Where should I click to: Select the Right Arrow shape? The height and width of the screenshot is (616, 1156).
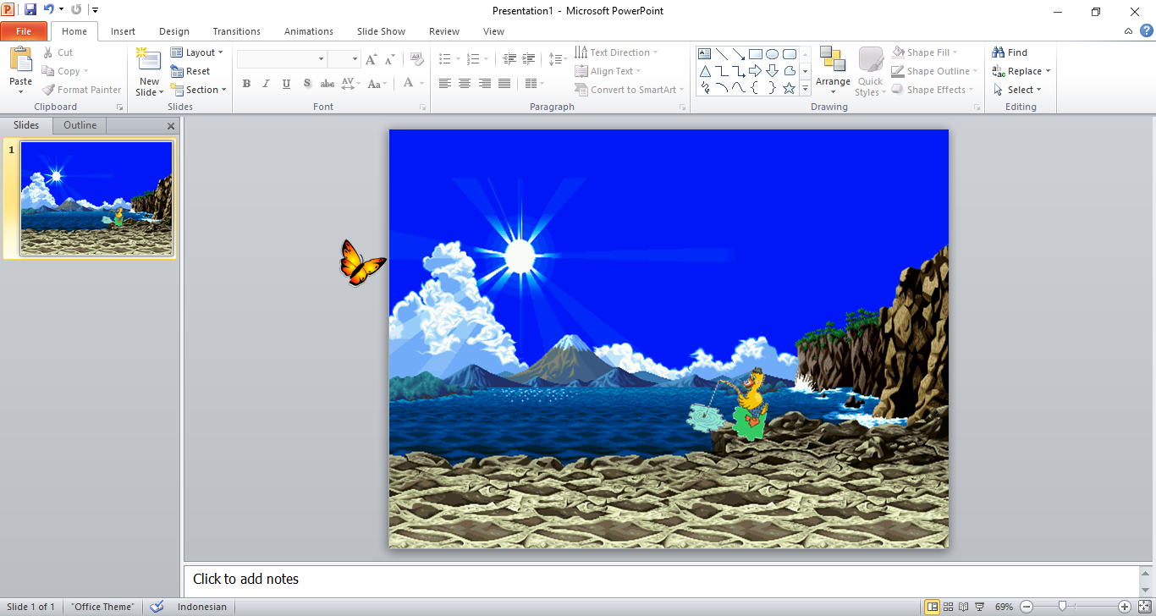point(756,71)
